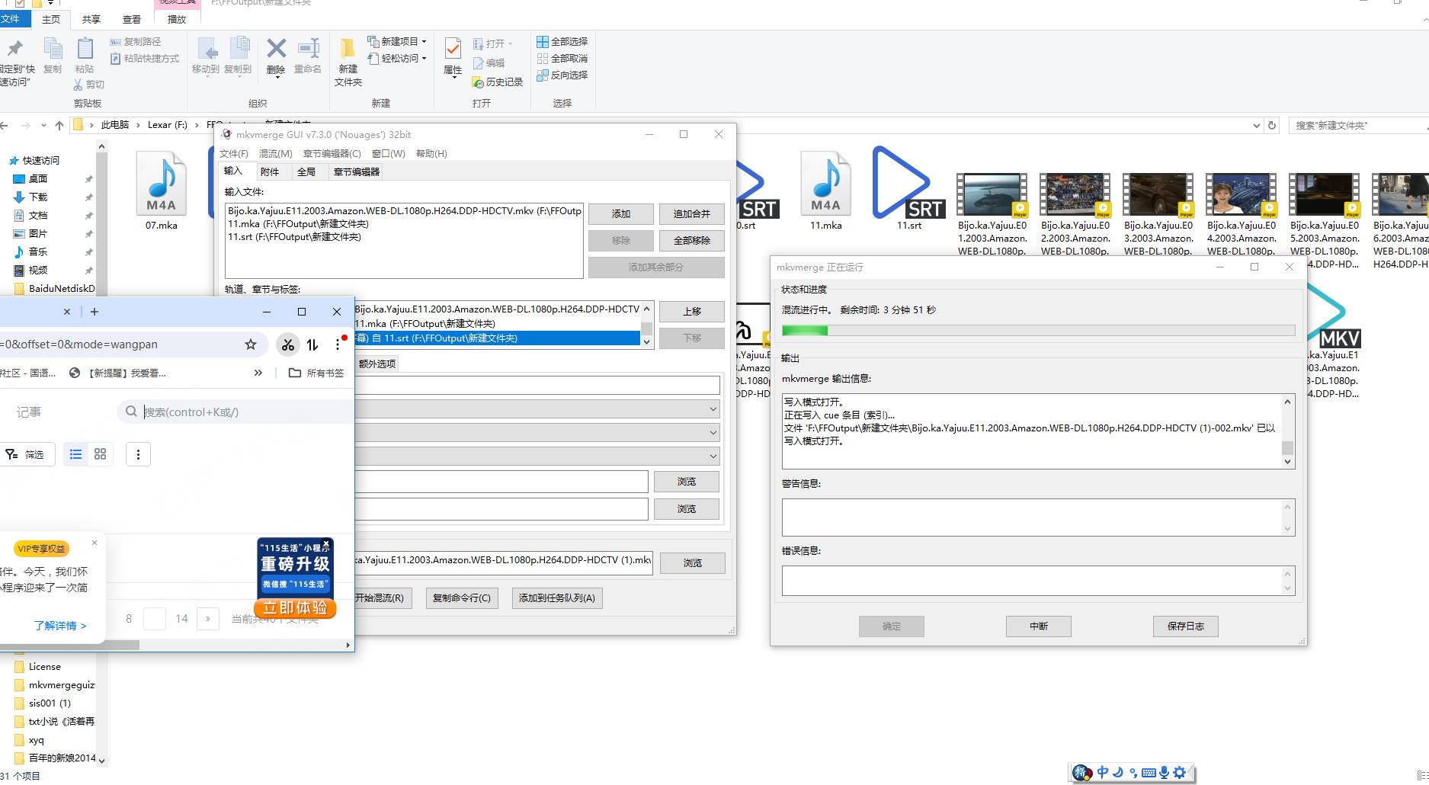Click the refresh button next to address bar
This screenshot has width=1429, height=785.
point(1271,125)
